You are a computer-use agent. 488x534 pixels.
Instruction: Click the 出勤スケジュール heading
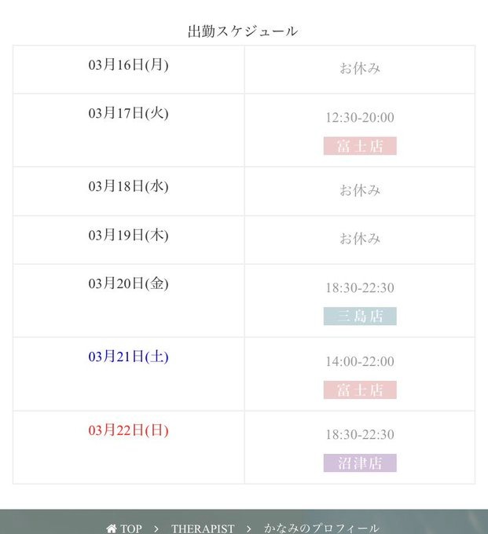tap(243, 31)
